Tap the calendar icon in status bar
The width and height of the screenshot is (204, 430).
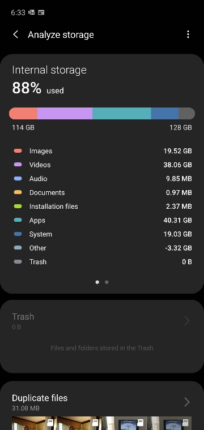click(41, 12)
